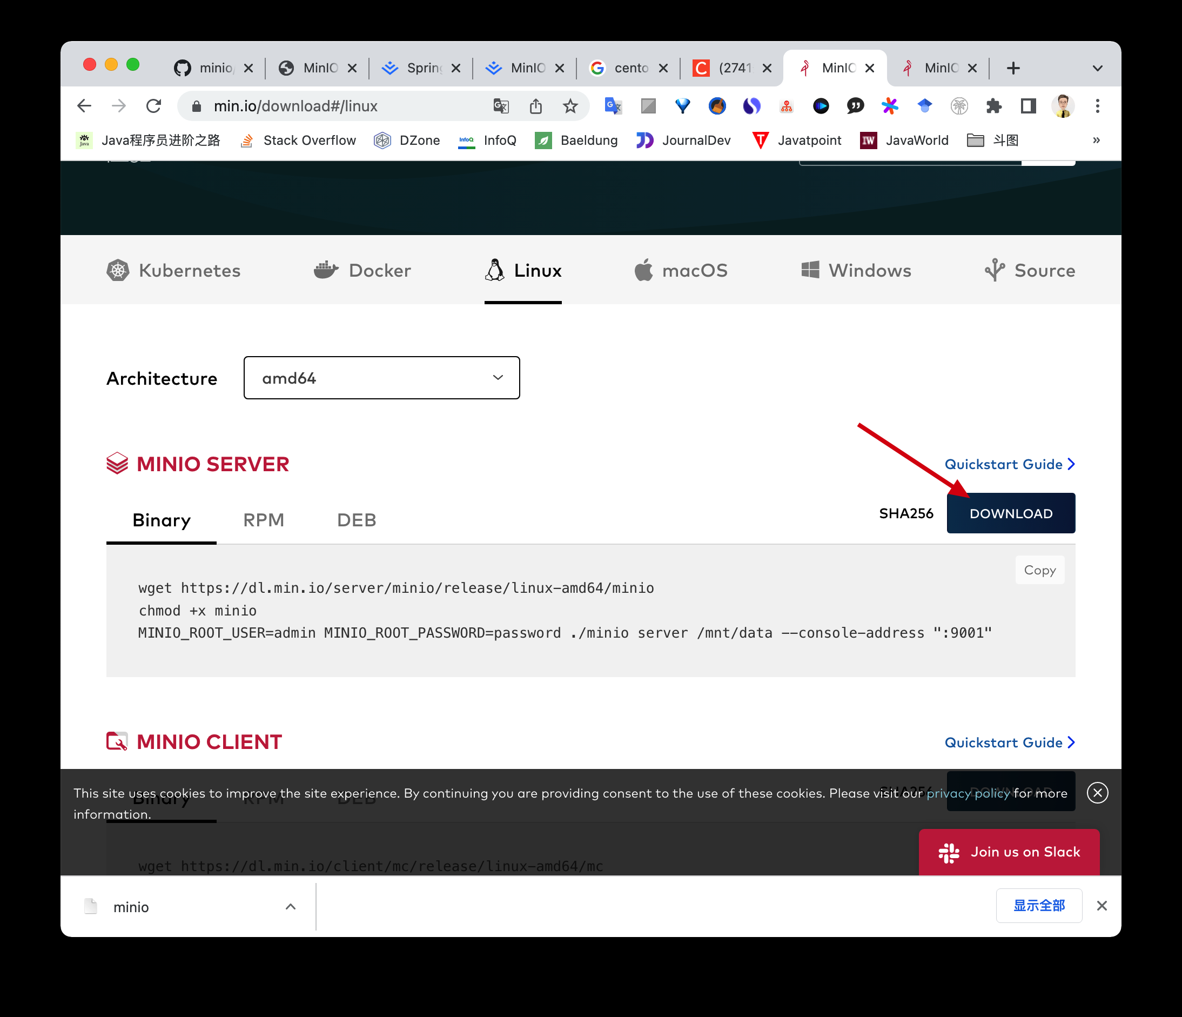Select the Docker platform tab

pyautogui.click(x=363, y=271)
